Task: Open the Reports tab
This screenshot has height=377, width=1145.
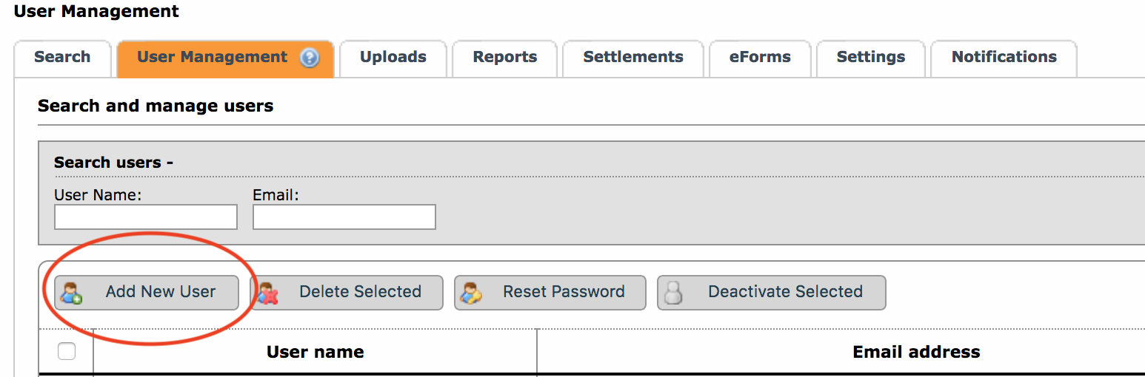Action: [x=505, y=58]
